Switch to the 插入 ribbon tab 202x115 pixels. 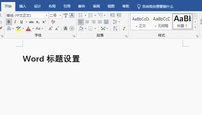[x=23, y=6]
